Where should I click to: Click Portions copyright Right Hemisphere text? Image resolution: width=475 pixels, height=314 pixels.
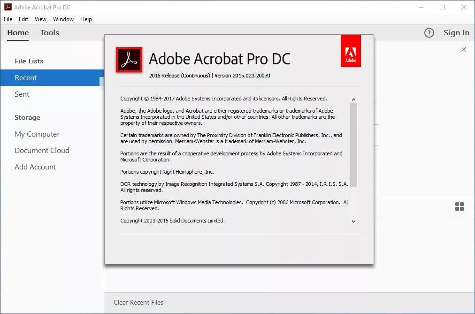point(167,172)
